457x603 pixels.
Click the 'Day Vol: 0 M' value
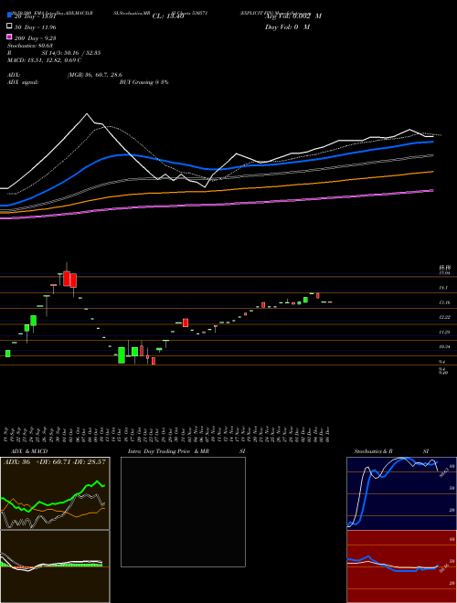click(x=287, y=26)
